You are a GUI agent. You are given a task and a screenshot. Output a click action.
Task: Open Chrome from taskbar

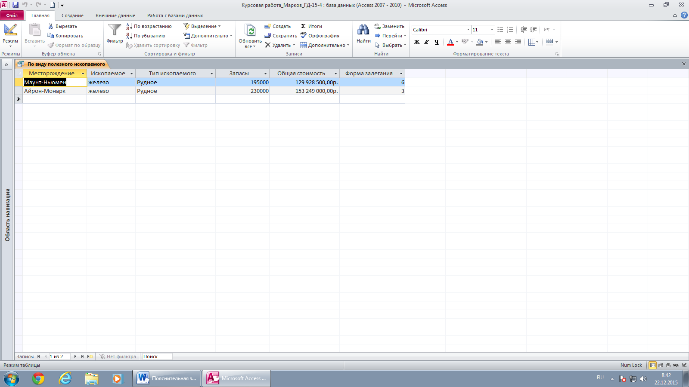[x=38, y=378]
